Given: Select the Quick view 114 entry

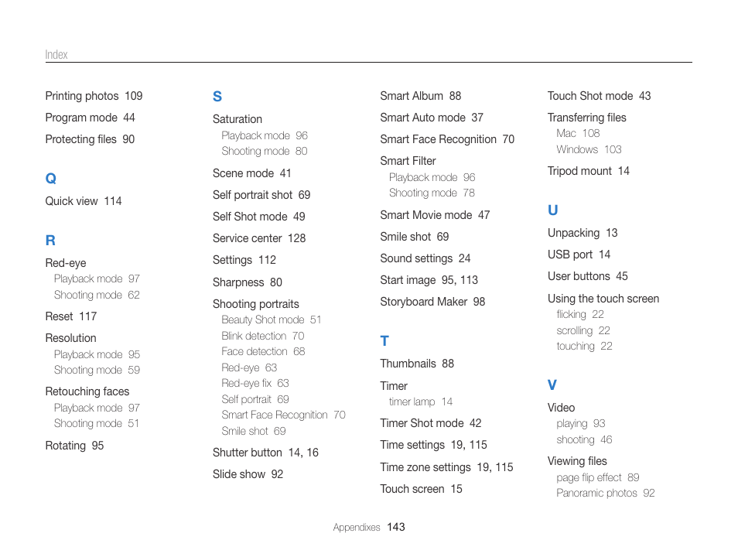Looking at the screenshot, I should point(84,201).
